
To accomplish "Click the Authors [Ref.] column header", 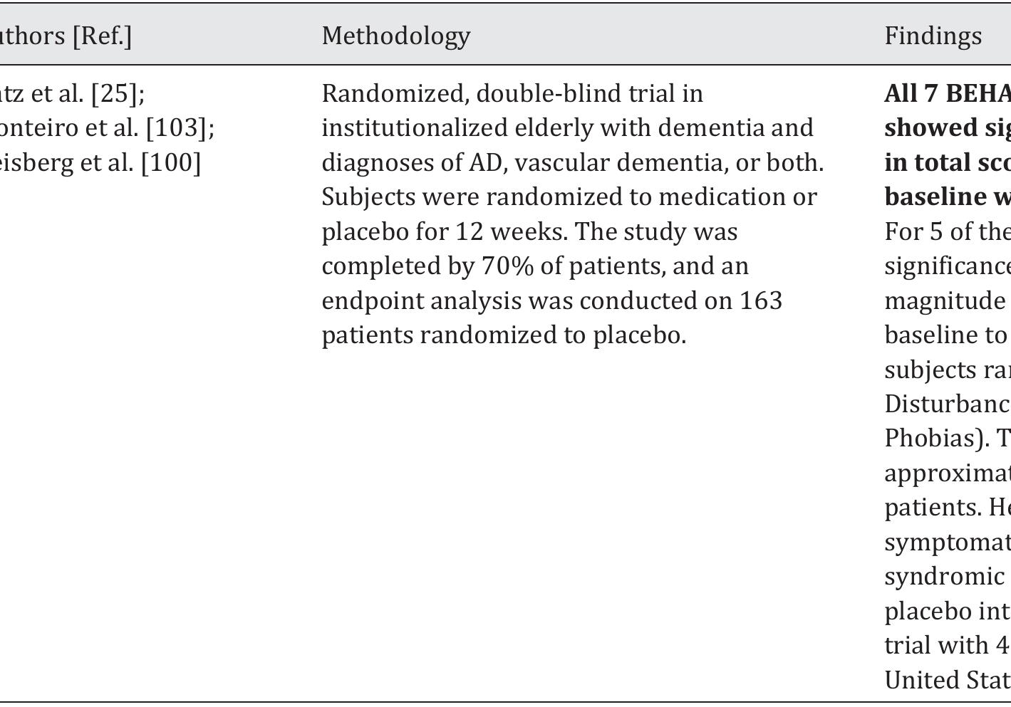I will (66, 36).
